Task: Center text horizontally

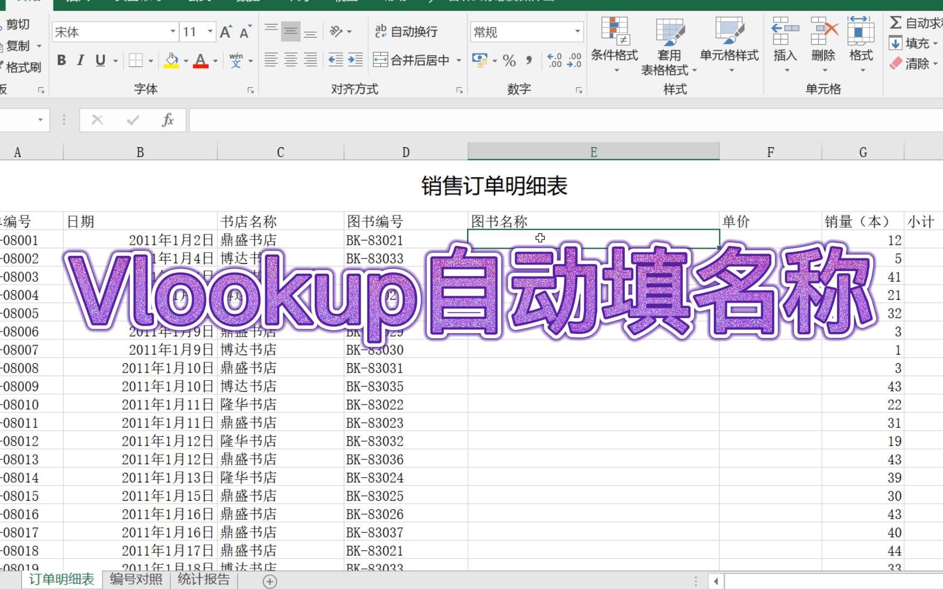Action: [291, 60]
